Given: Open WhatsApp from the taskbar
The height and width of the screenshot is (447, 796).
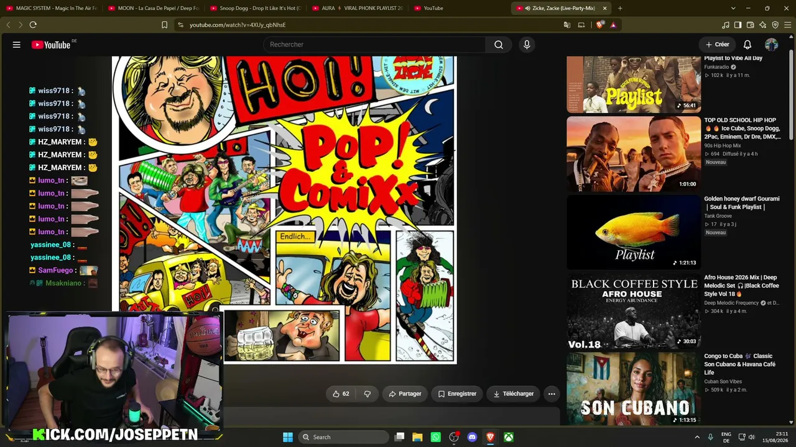Looking at the screenshot, I should click(435, 437).
